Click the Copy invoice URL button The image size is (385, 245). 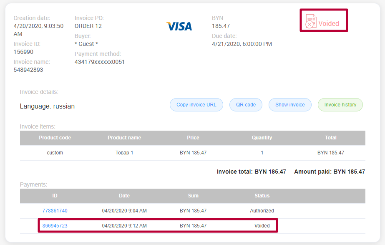pos(196,105)
